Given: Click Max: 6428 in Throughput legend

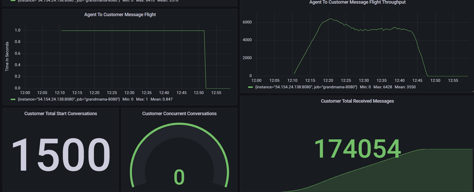Looking at the screenshot, I should (x=382, y=87).
